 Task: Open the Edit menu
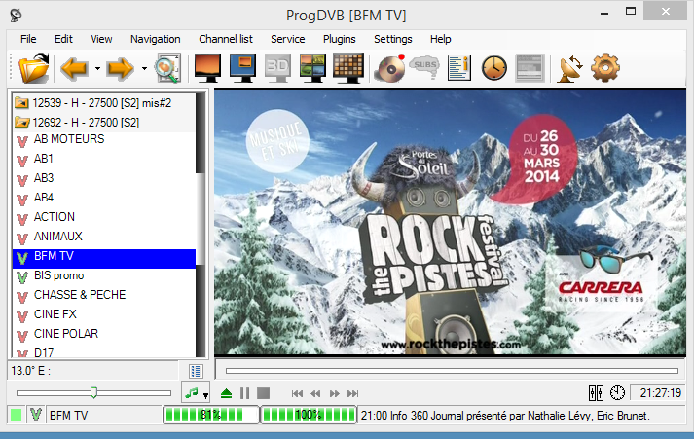point(63,39)
